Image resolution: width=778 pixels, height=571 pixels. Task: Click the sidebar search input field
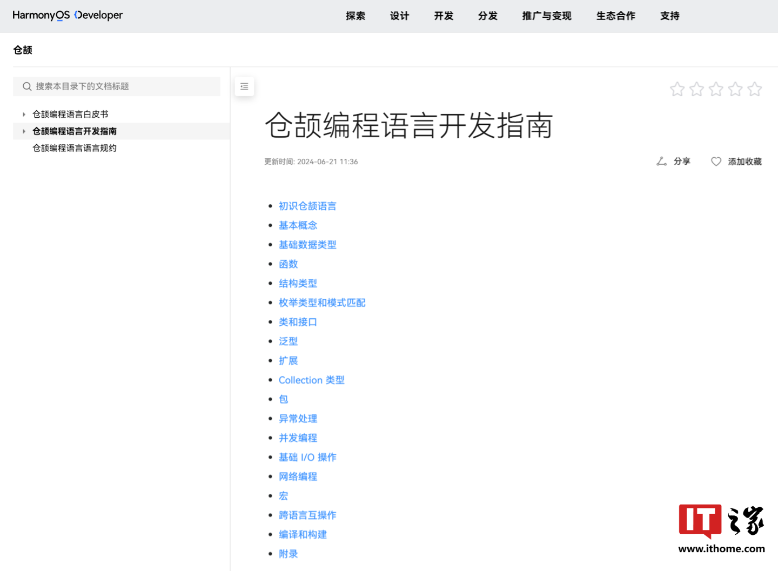[x=117, y=86]
